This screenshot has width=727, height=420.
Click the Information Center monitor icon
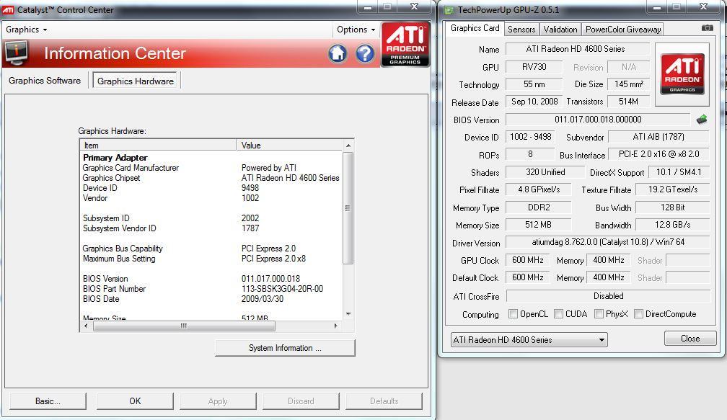16,53
